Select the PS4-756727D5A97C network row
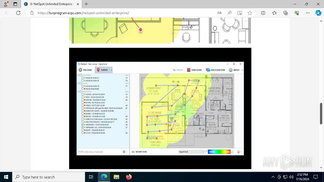Viewport: 324px width, 182px height. [103, 122]
